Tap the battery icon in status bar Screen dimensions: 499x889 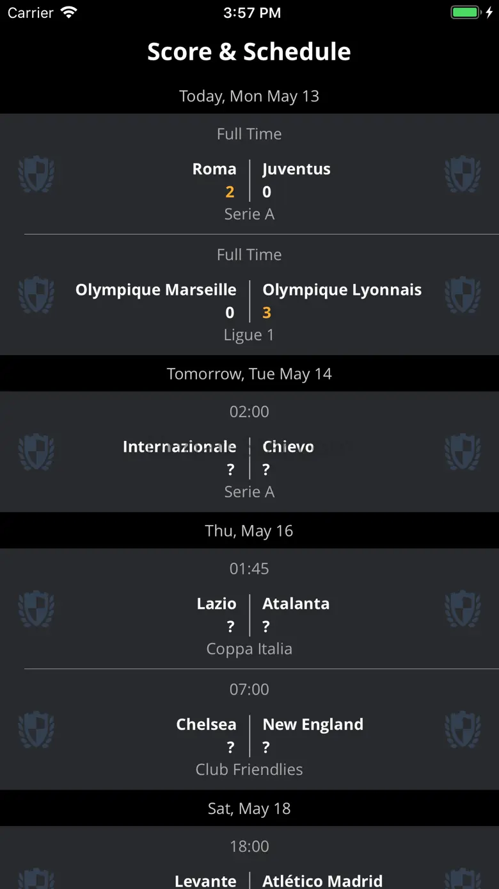[465, 13]
